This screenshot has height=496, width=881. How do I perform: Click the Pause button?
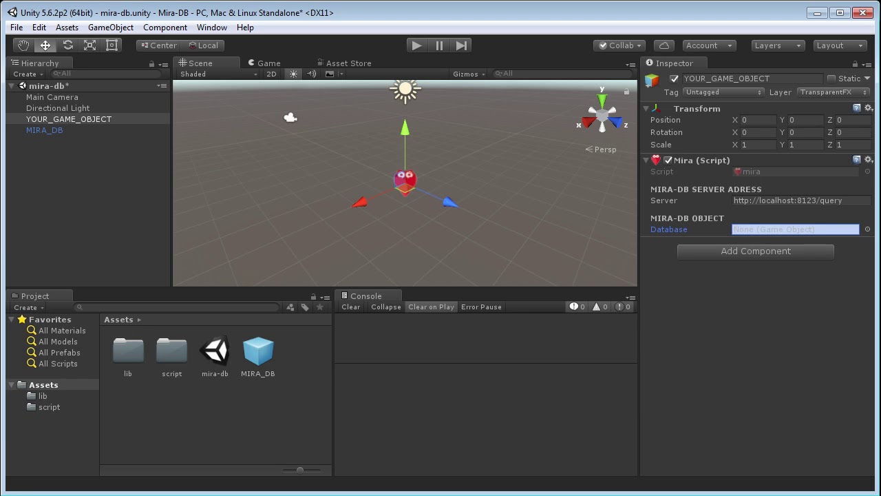(x=439, y=45)
